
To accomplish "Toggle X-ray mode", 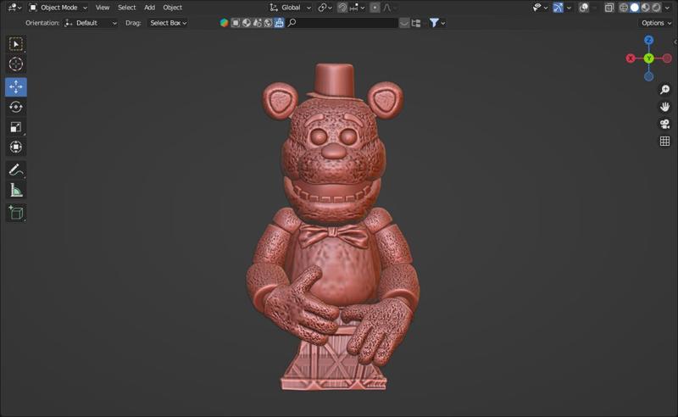I will pyautogui.click(x=609, y=8).
